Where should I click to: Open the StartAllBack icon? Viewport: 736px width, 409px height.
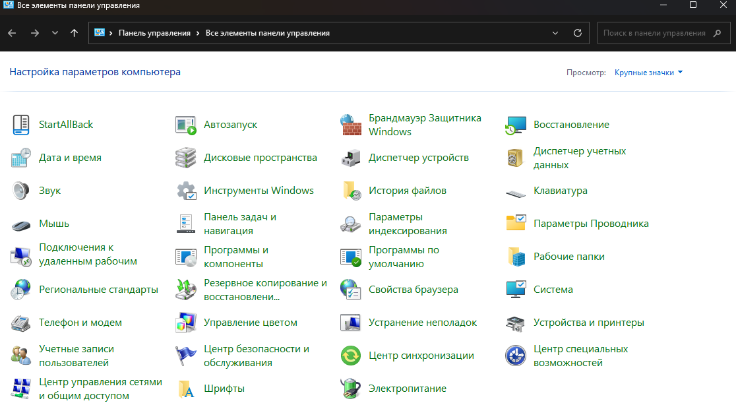[21, 125]
